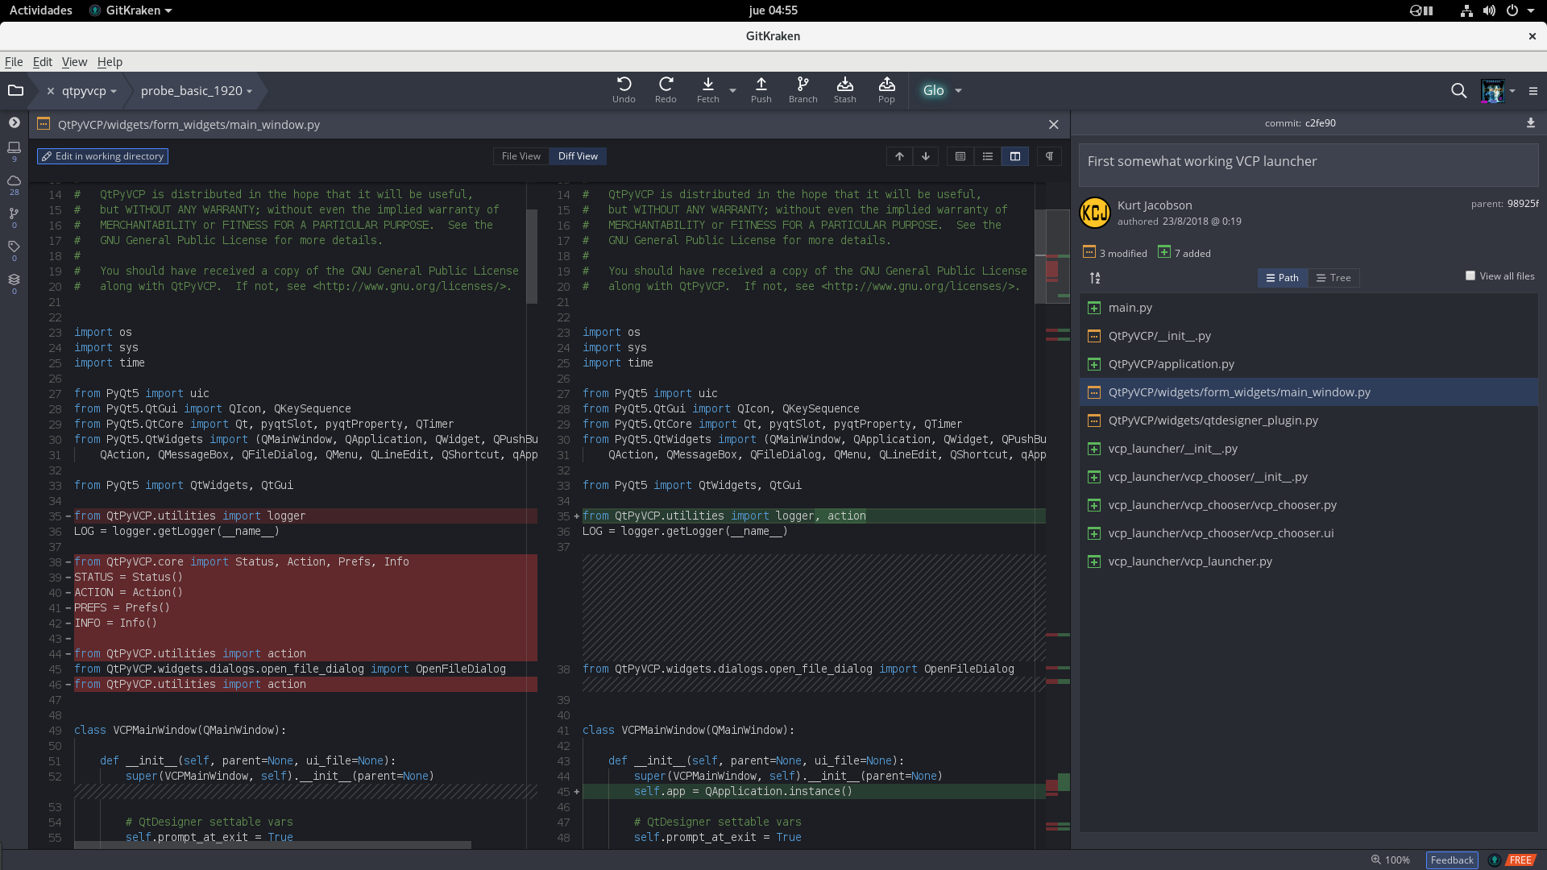Click the clock showing jue 04:55
The height and width of the screenshot is (870, 1547).
pos(773,10)
